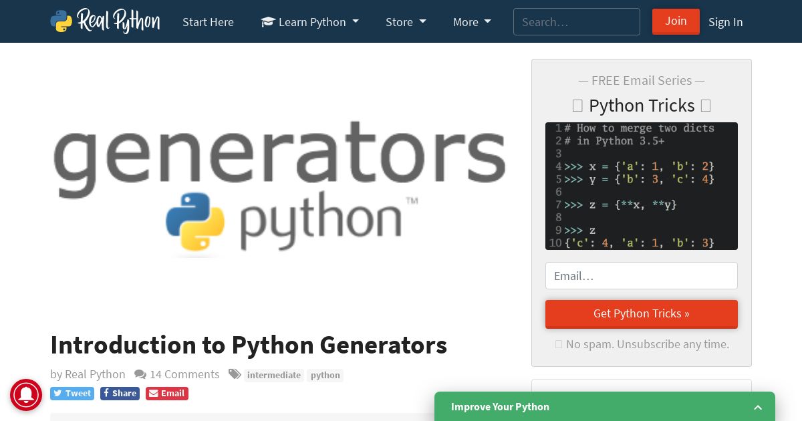802x421 pixels.
Task: Expand the Store dropdown menu
Action: pos(406,22)
